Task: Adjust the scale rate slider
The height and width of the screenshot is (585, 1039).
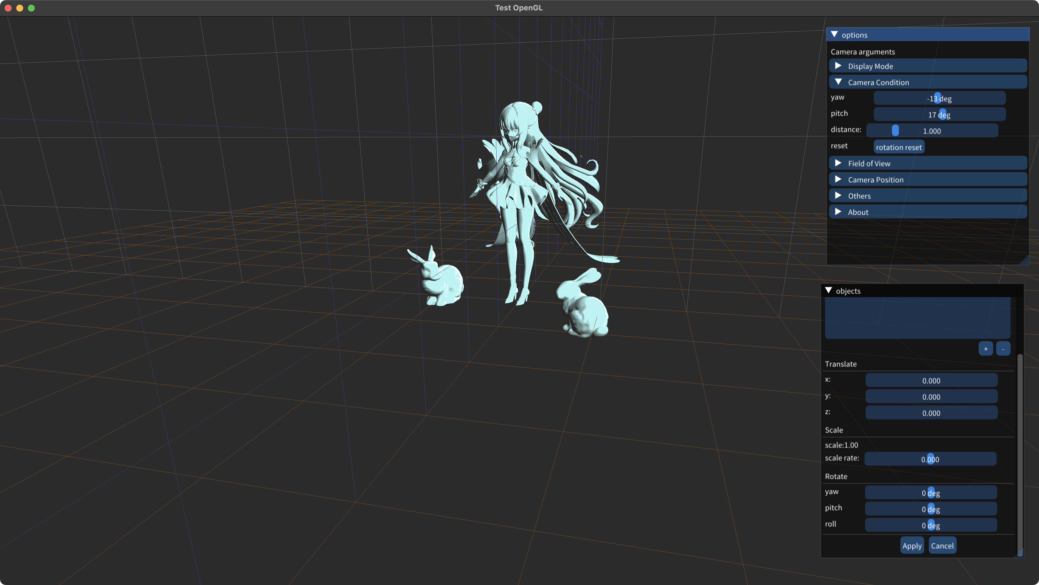Action: [931, 459]
